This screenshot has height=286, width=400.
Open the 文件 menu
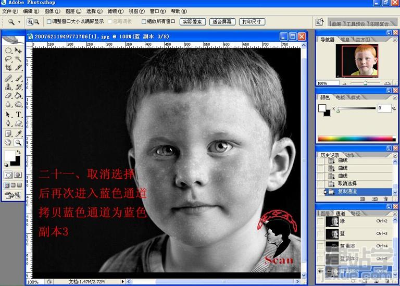10,11
